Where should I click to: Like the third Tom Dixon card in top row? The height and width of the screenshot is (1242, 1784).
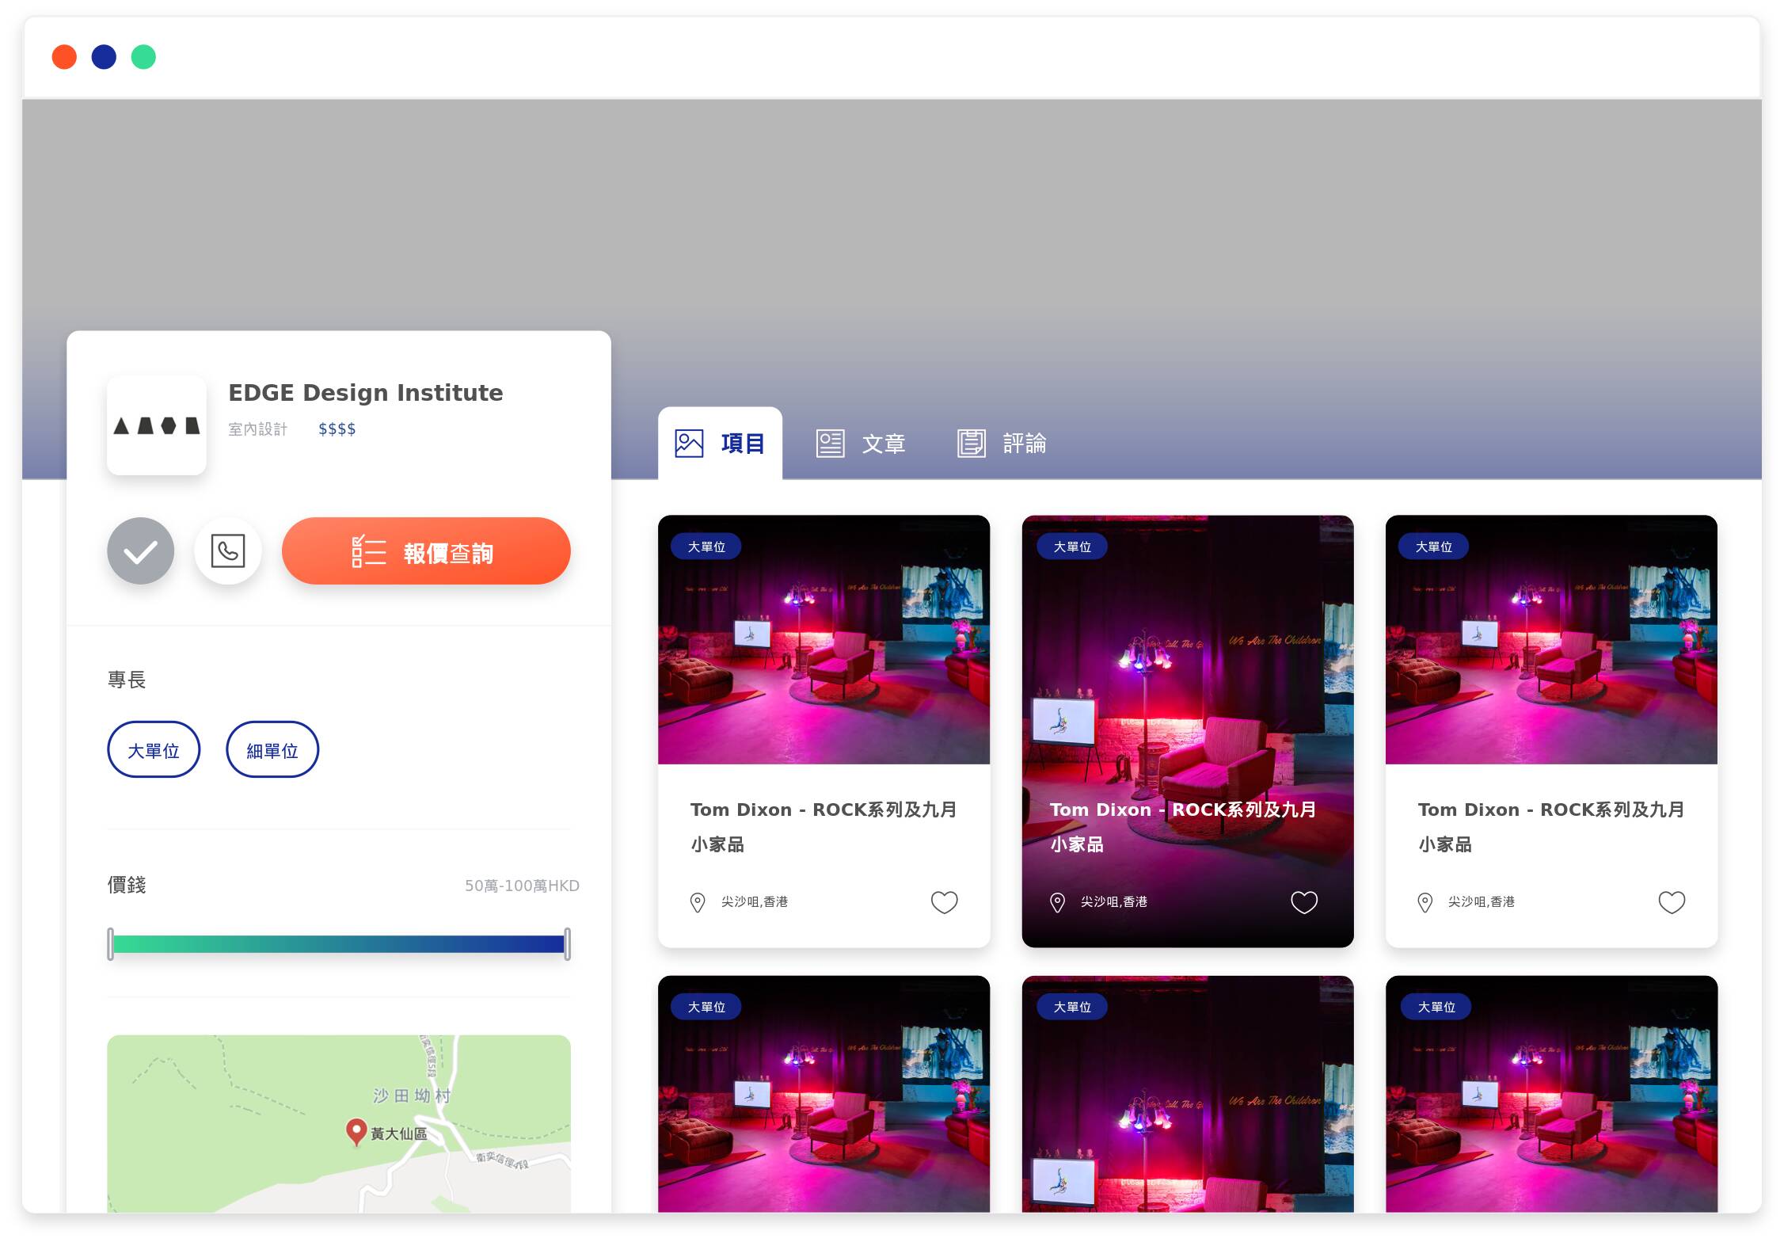(1672, 902)
